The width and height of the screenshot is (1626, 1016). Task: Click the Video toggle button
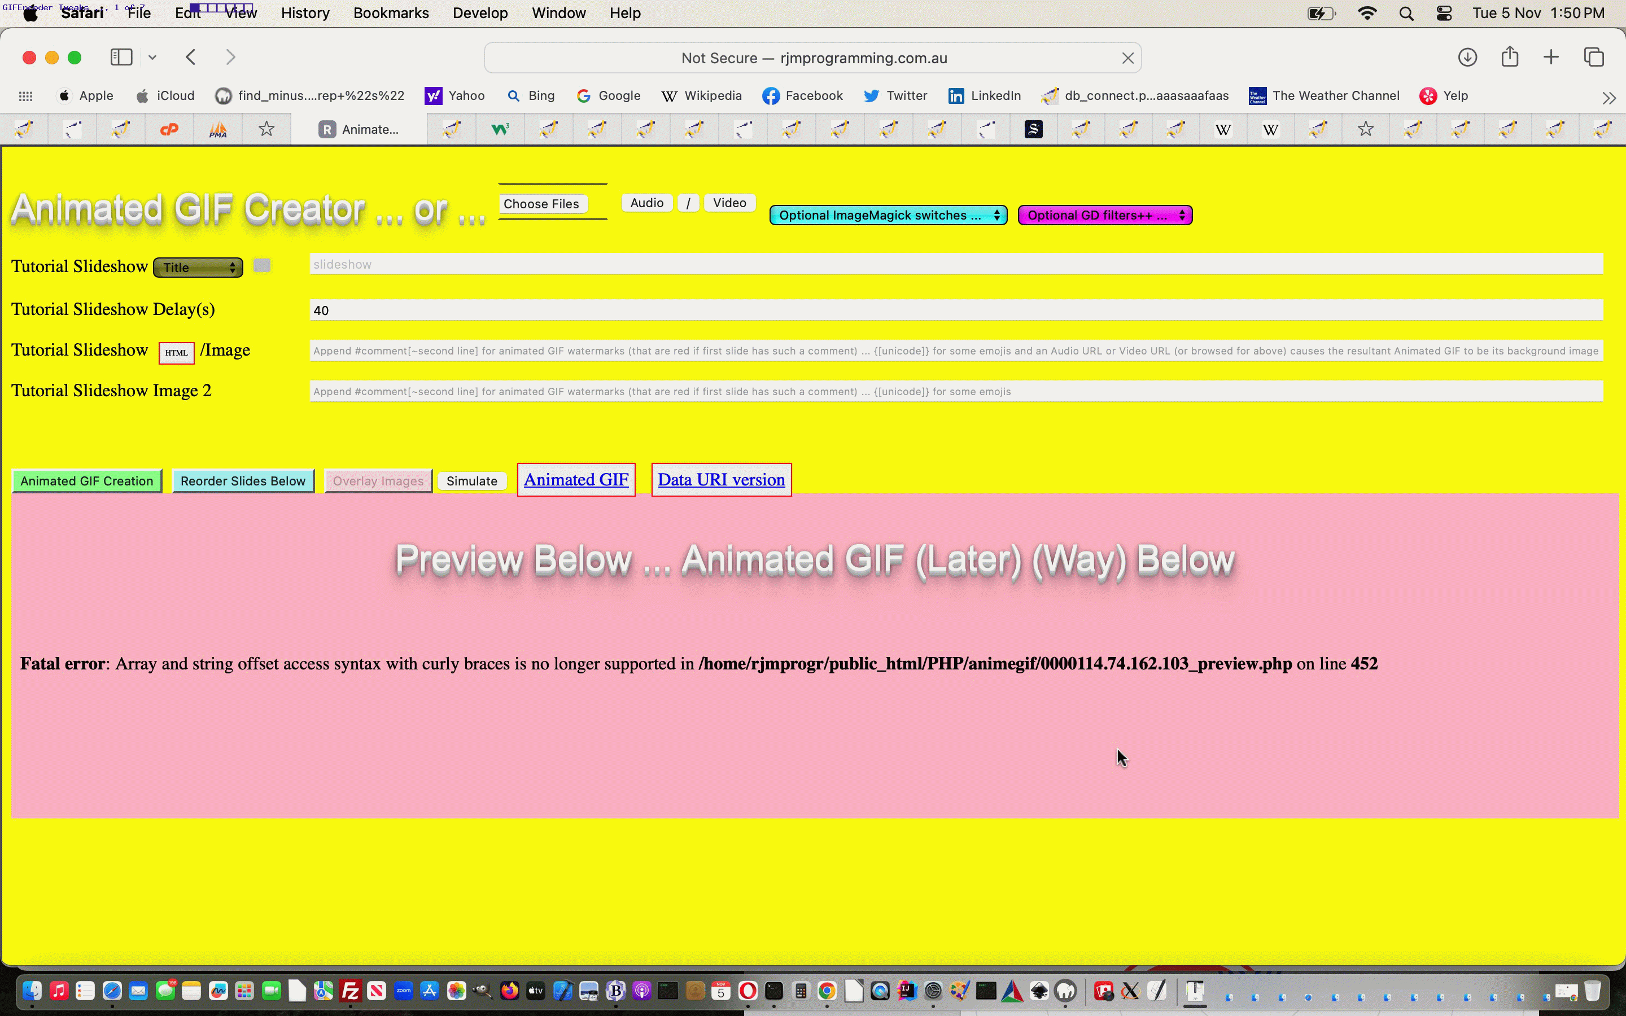pos(728,203)
